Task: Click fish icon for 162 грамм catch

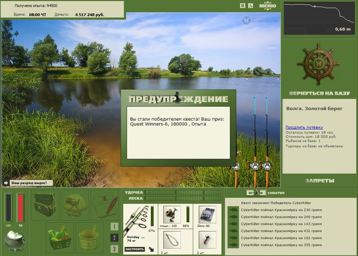Action: pyautogui.click(x=233, y=238)
